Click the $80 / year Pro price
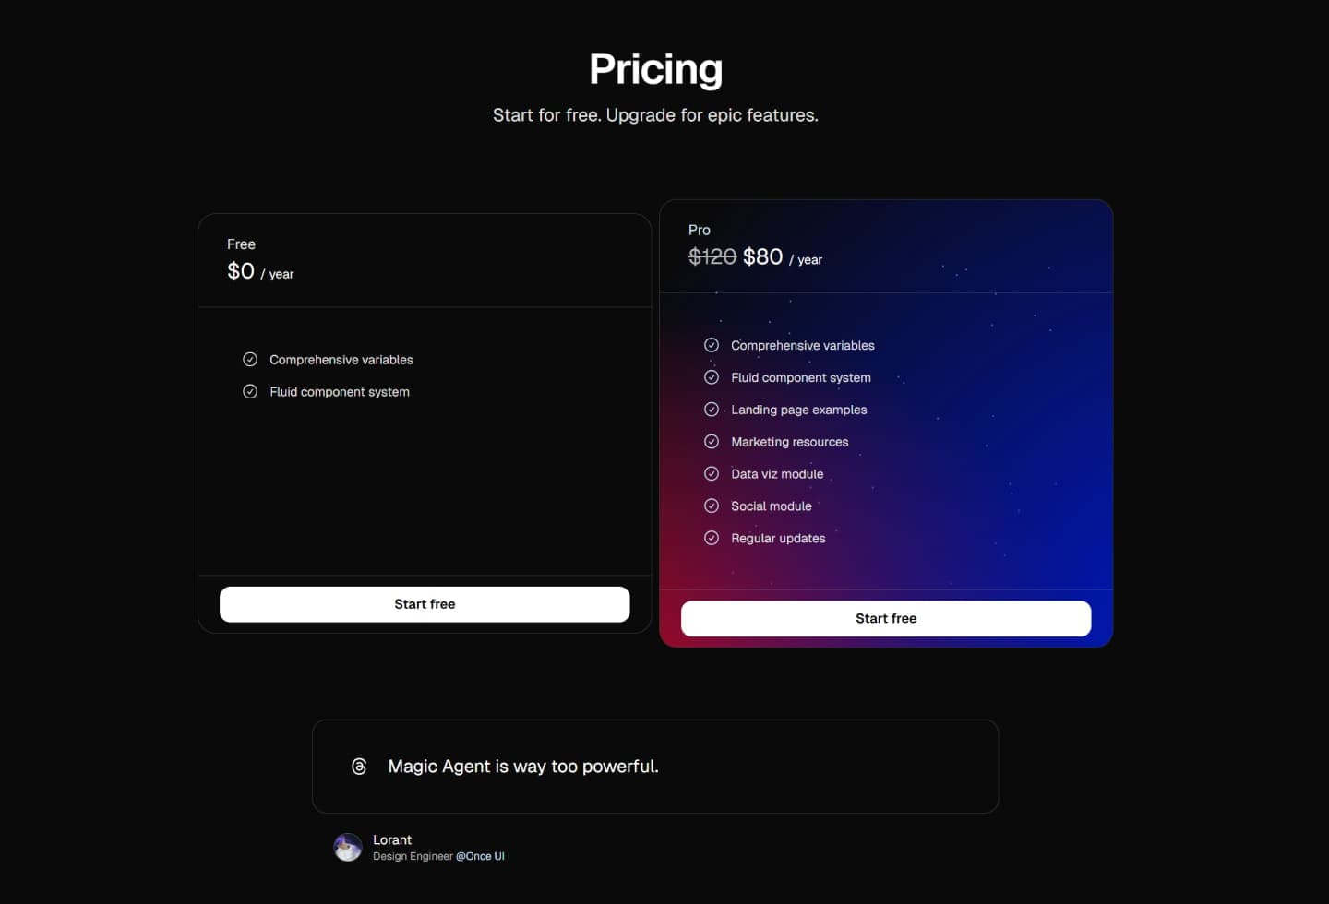 [x=783, y=257]
